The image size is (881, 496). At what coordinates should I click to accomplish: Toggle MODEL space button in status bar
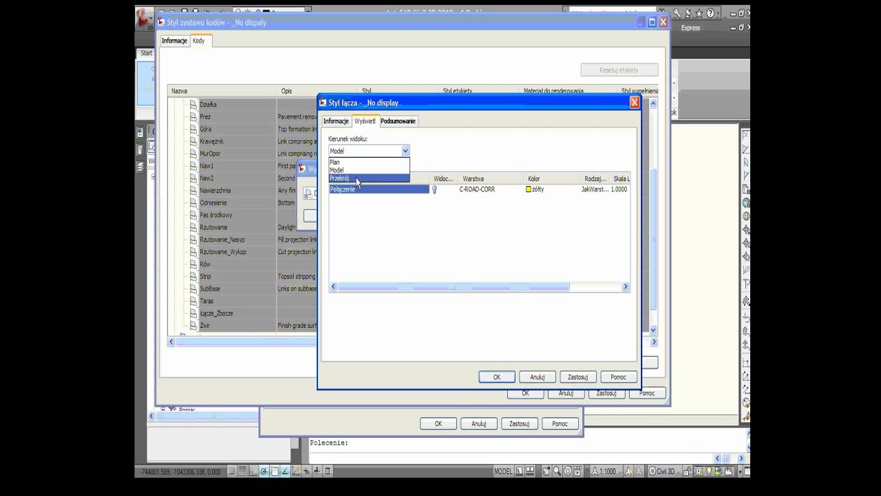(x=504, y=471)
